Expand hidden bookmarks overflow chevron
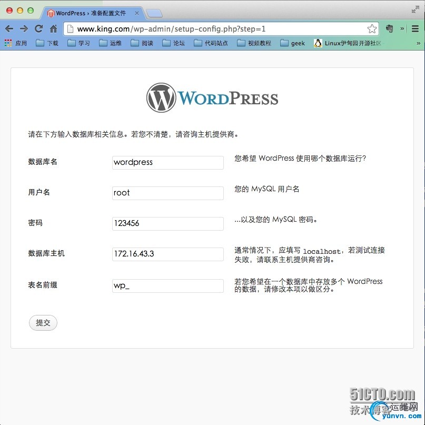Image resolution: width=425 pixels, height=425 pixels. click(x=418, y=43)
